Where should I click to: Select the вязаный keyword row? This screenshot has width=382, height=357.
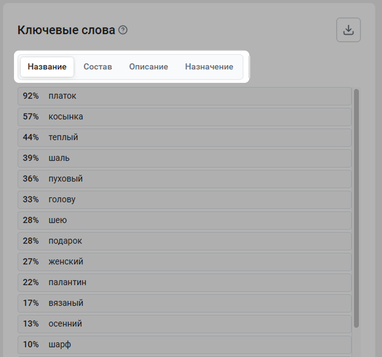[x=184, y=303]
